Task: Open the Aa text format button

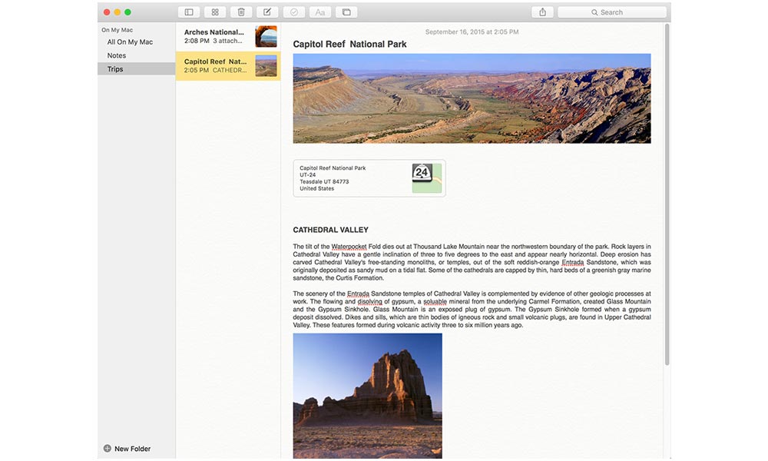Action: (x=320, y=12)
